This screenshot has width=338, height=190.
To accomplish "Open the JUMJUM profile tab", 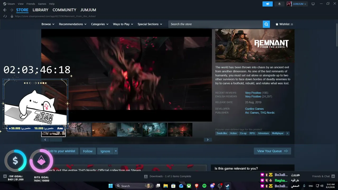I will click(x=88, y=10).
